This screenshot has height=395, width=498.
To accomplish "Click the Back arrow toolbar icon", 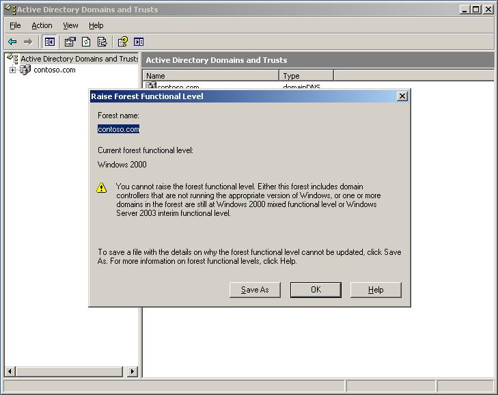I will pyautogui.click(x=12, y=42).
